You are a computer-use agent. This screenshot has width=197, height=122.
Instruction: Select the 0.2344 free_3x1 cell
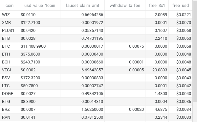[157, 117]
